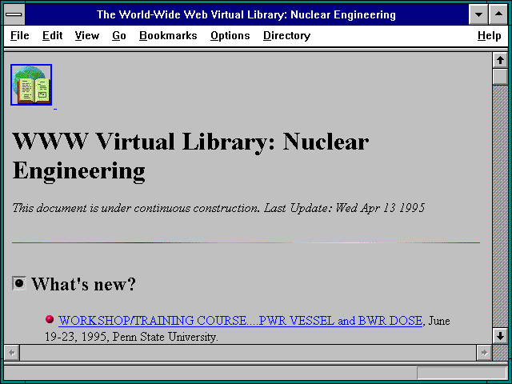Click the 19-23, 1995, Penn State University text
Image resolution: width=512 pixels, height=384 pixels.
click(x=131, y=337)
